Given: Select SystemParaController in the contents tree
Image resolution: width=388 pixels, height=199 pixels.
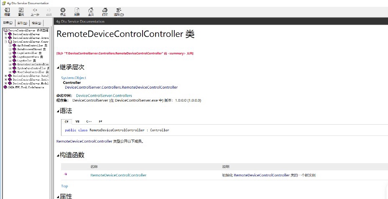Looking at the screenshot, I should click(x=31, y=68).
